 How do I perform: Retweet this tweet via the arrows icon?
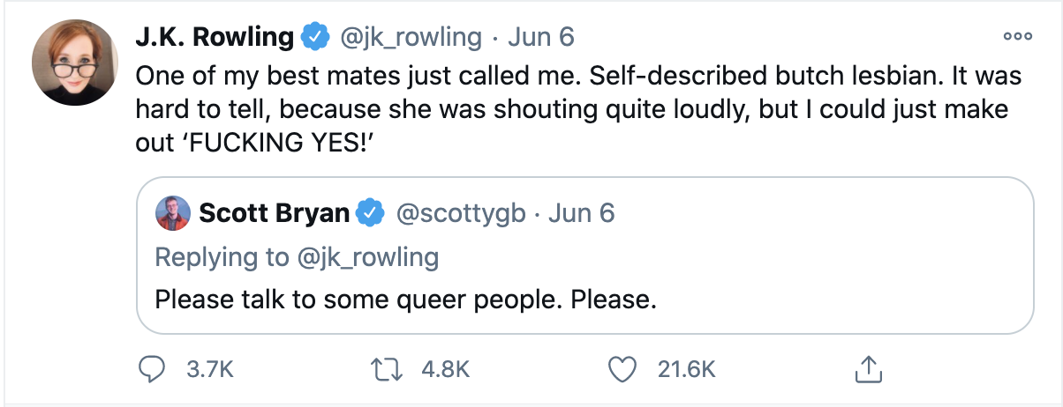[388, 369]
